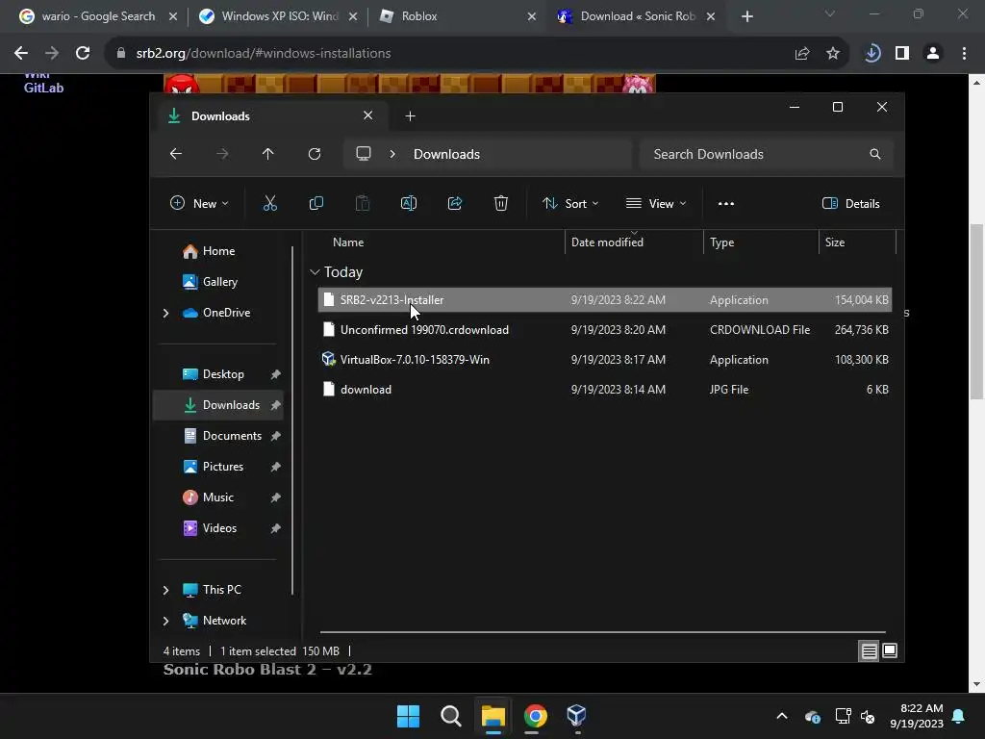Toggle the Details pane button

[x=851, y=204]
